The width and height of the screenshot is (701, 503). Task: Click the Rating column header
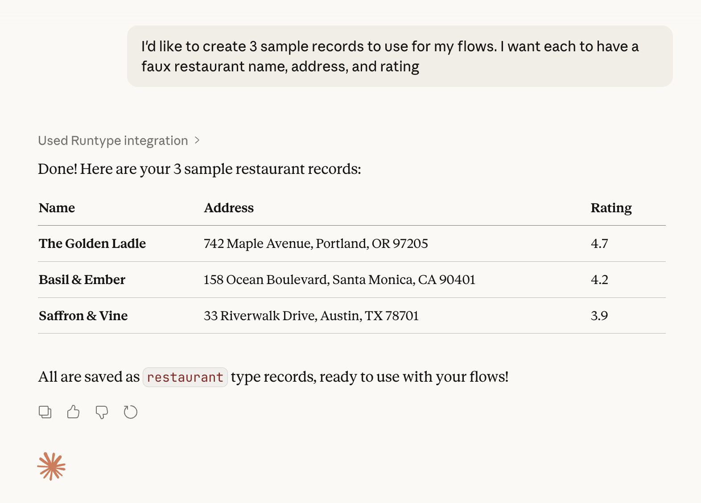[611, 208]
